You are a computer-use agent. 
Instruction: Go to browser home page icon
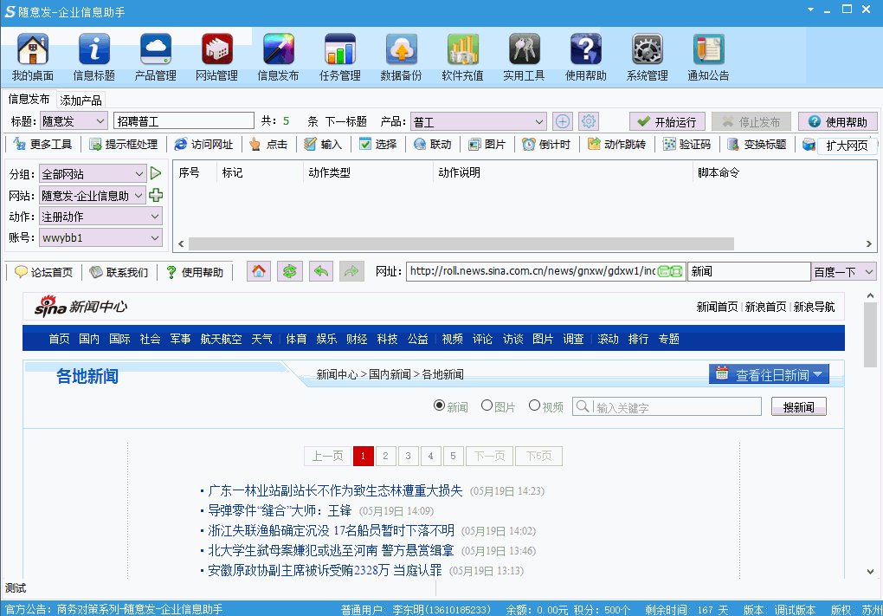(x=259, y=272)
